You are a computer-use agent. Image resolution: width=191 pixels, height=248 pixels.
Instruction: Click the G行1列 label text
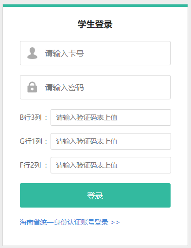[x=31, y=141]
